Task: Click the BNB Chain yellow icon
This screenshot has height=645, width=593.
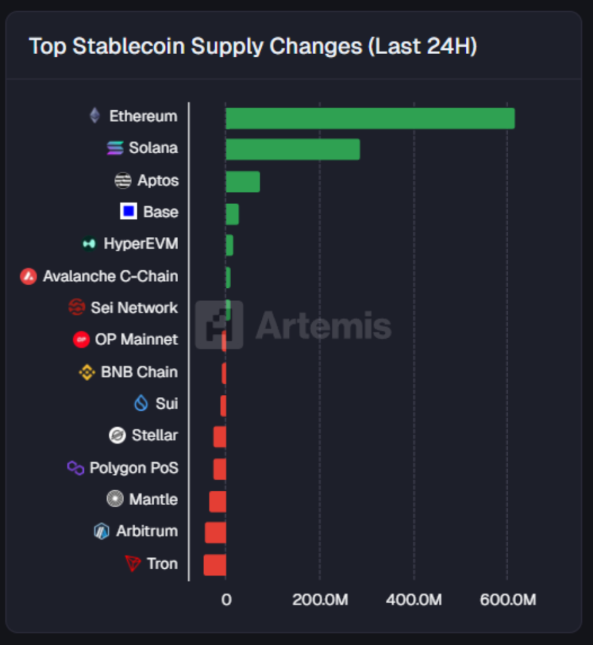Action: pyautogui.click(x=87, y=372)
